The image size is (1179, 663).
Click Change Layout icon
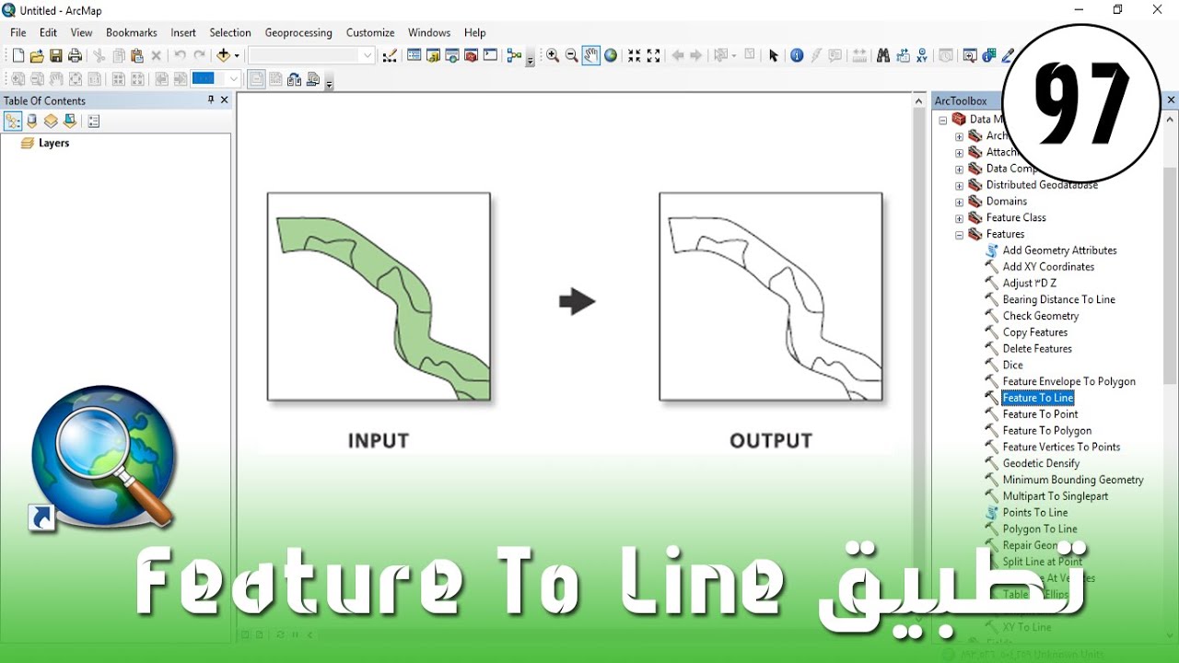(x=294, y=79)
